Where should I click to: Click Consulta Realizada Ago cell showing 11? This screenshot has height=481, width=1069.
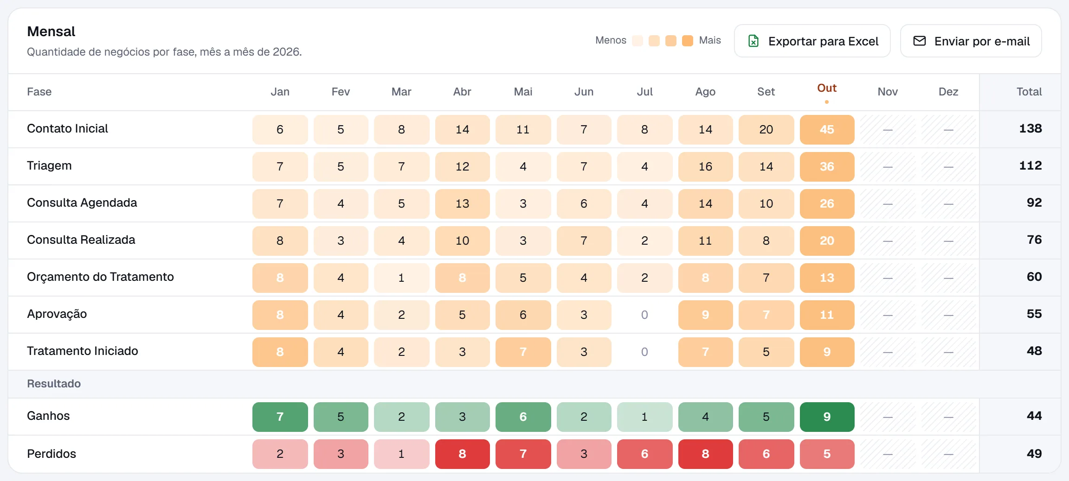click(x=705, y=240)
